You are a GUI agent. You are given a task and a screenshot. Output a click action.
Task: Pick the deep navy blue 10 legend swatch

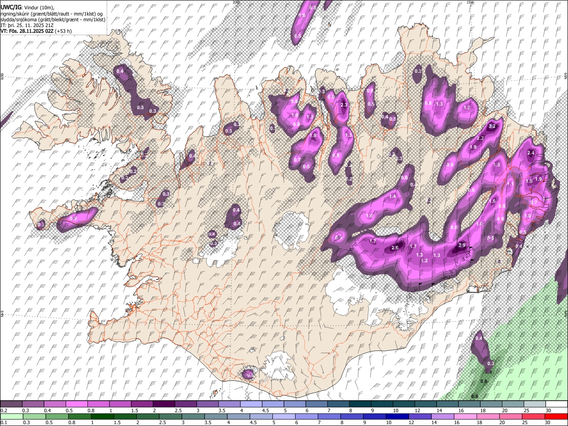pyautogui.click(x=397, y=416)
